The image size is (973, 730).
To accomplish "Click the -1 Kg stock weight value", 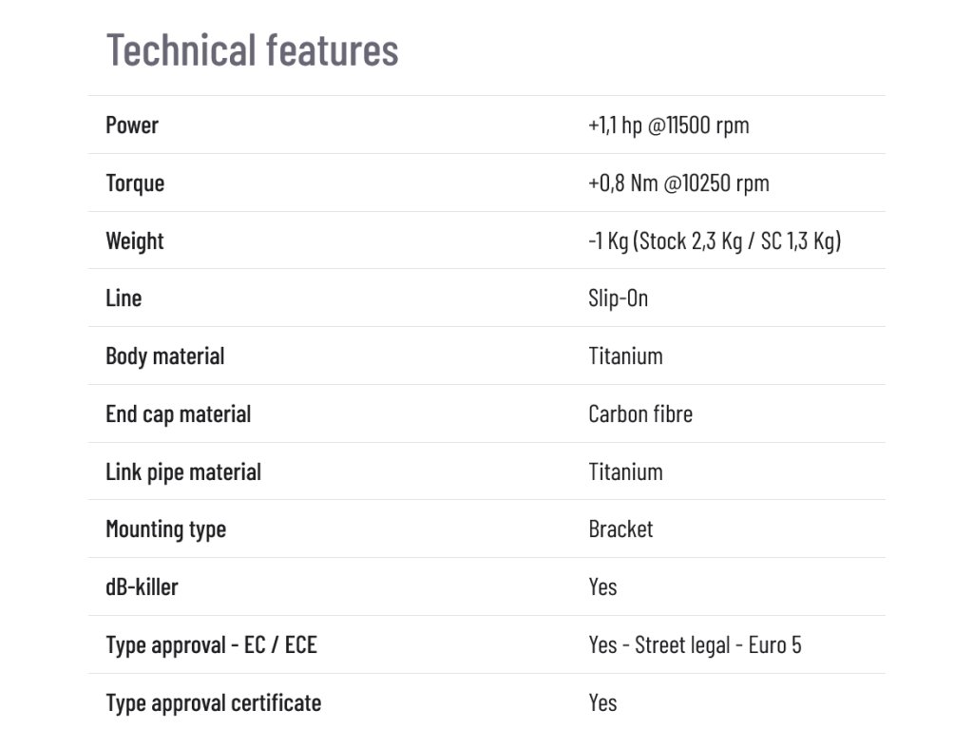I will 715,240.
